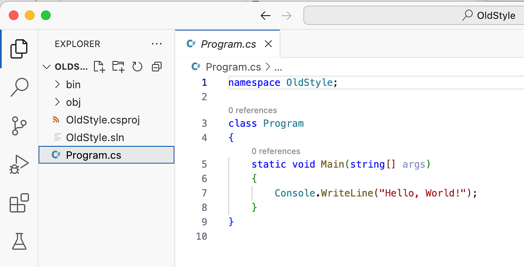Open the Search view icon
This screenshot has width=524, height=267.
click(19, 87)
